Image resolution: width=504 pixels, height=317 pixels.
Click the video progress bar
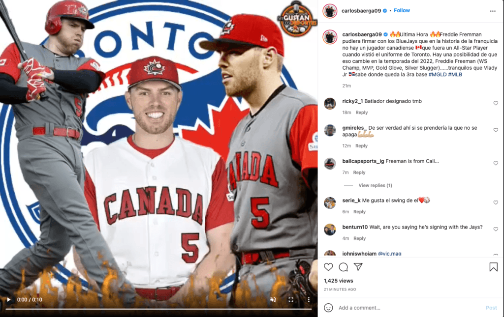coord(158,309)
